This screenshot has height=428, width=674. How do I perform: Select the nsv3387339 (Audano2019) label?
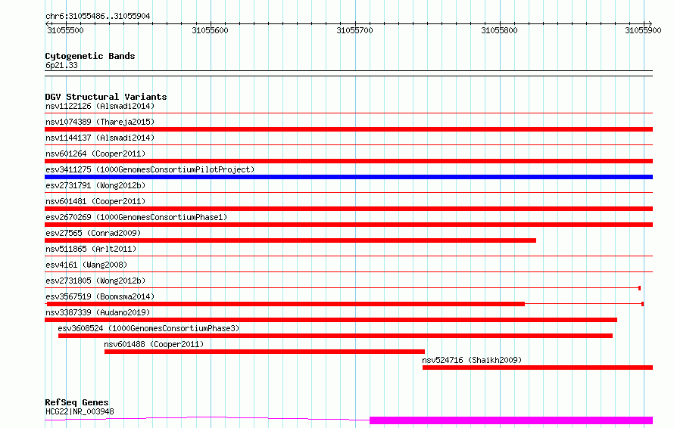[x=98, y=312]
